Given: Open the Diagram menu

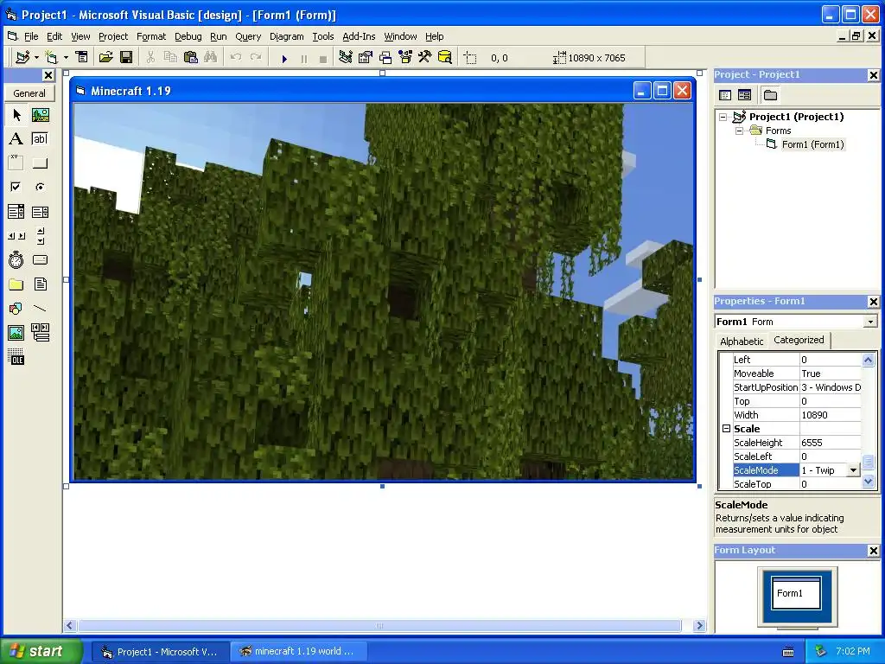Looking at the screenshot, I should [287, 36].
